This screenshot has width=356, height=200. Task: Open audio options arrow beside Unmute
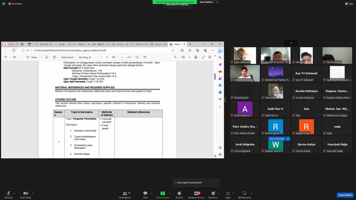(14, 193)
